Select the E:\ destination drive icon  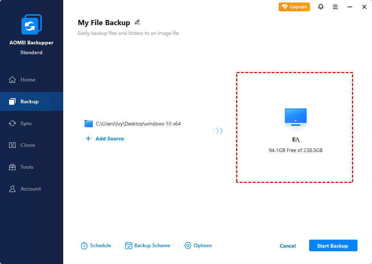(295, 117)
